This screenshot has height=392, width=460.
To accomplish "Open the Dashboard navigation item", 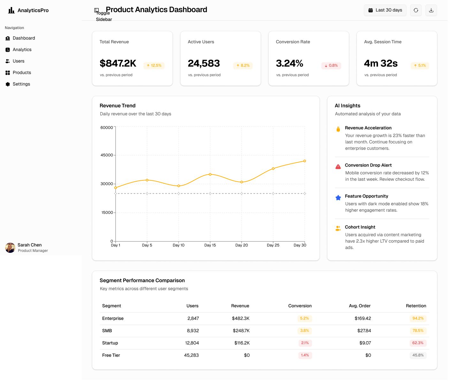I will [x=24, y=38].
